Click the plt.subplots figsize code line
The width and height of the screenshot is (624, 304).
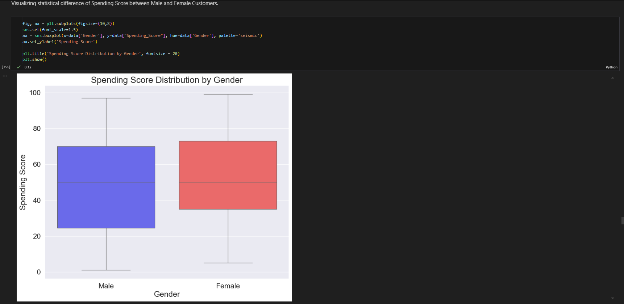[x=68, y=24]
